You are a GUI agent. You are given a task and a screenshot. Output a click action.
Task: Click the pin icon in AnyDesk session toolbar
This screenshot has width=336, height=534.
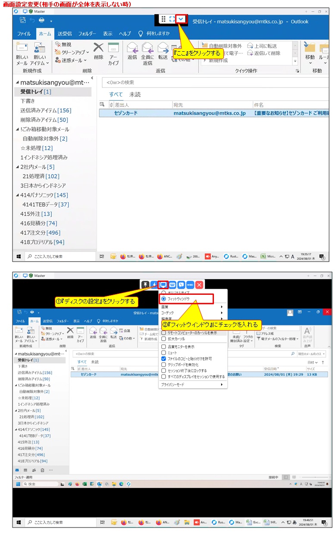[145, 284]
